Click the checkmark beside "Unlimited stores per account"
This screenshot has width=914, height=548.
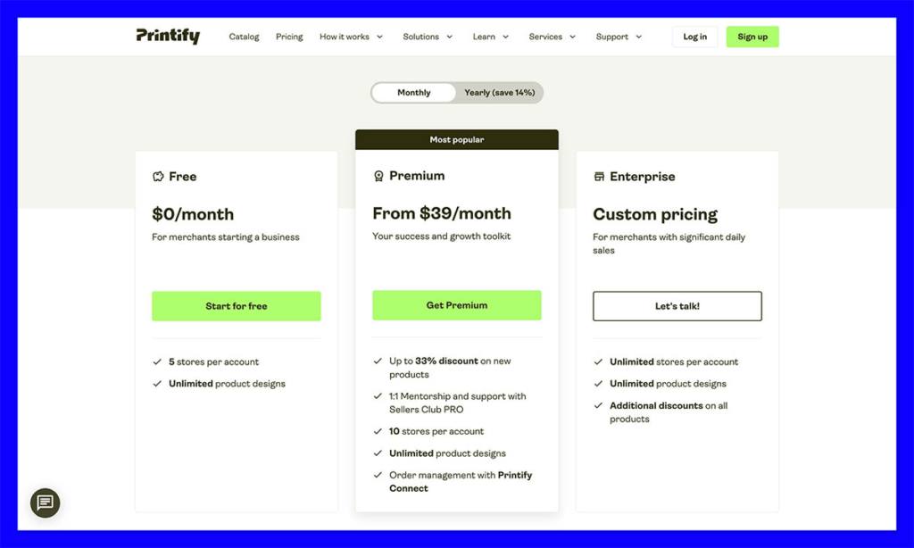tap(599, 361)
